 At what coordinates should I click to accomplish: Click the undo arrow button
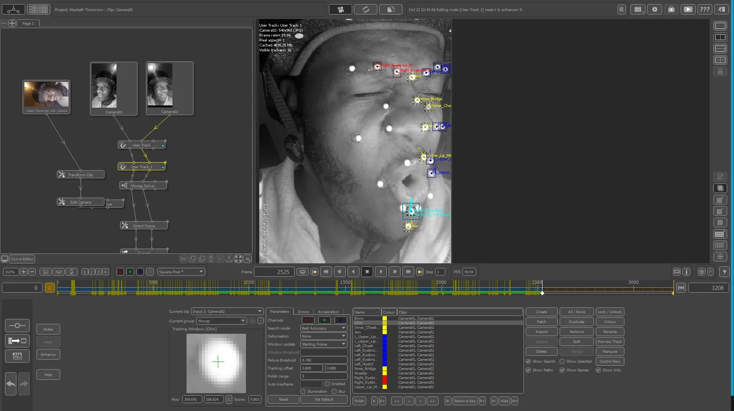pos(11,384)
